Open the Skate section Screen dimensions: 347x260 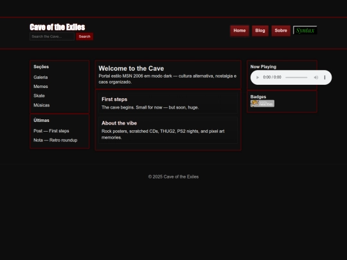(x=39, y=96)
